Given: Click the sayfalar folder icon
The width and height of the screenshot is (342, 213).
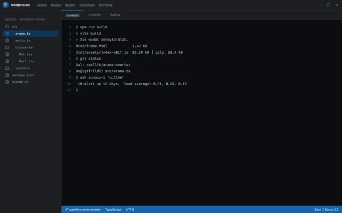Looking at the screenshot, I should pyautogui.click(x=7, y=68).
